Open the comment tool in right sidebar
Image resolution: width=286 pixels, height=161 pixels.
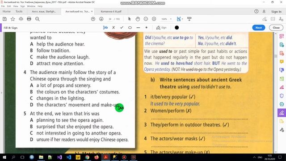pos(282,62)
